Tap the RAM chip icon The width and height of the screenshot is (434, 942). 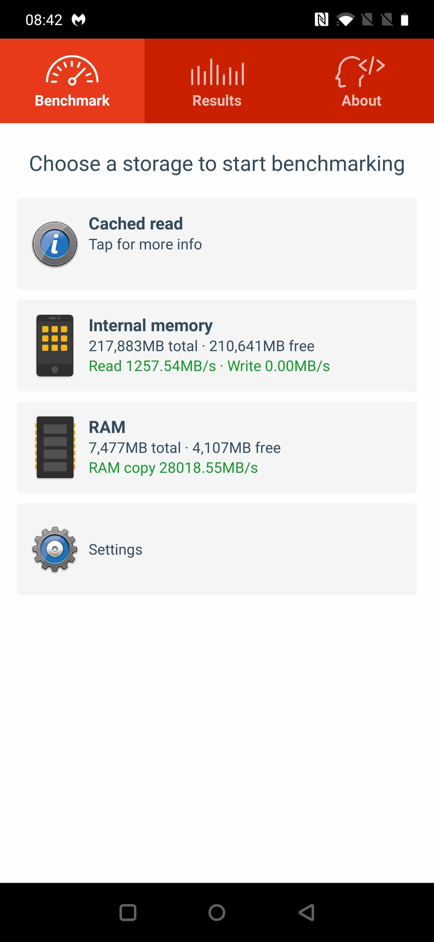tap(55, 447)
